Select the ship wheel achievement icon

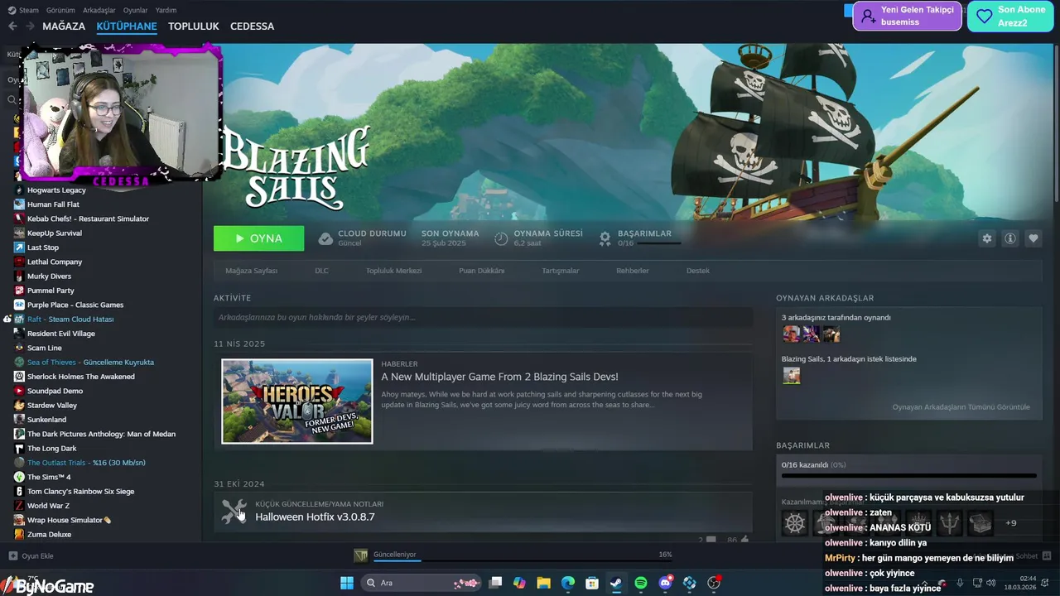pyautogui.click(x=795, y=523)
